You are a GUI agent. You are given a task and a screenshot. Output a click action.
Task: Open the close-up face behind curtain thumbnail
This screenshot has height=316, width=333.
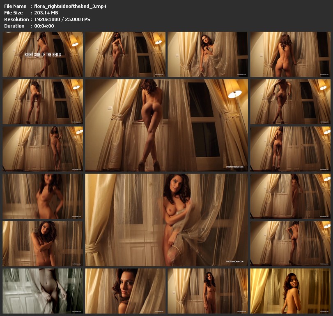(x=125, y=291)
